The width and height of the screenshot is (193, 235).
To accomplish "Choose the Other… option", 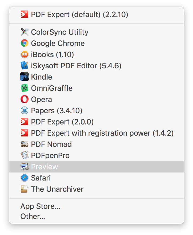I will pyautogui.click(x=96, y=216).
